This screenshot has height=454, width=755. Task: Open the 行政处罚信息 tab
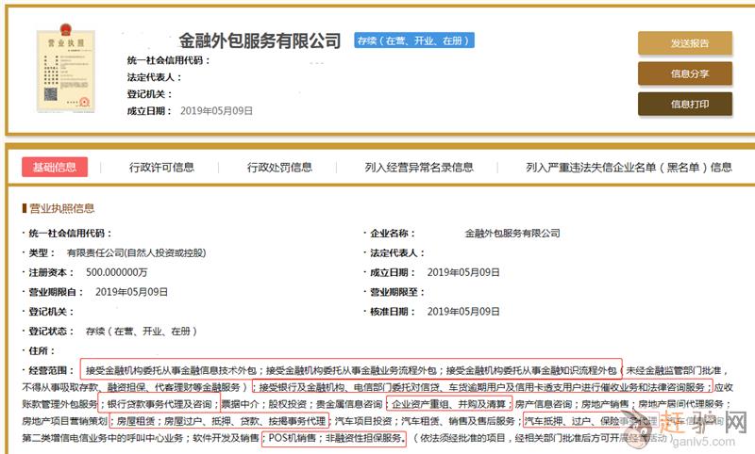[279, 168]
